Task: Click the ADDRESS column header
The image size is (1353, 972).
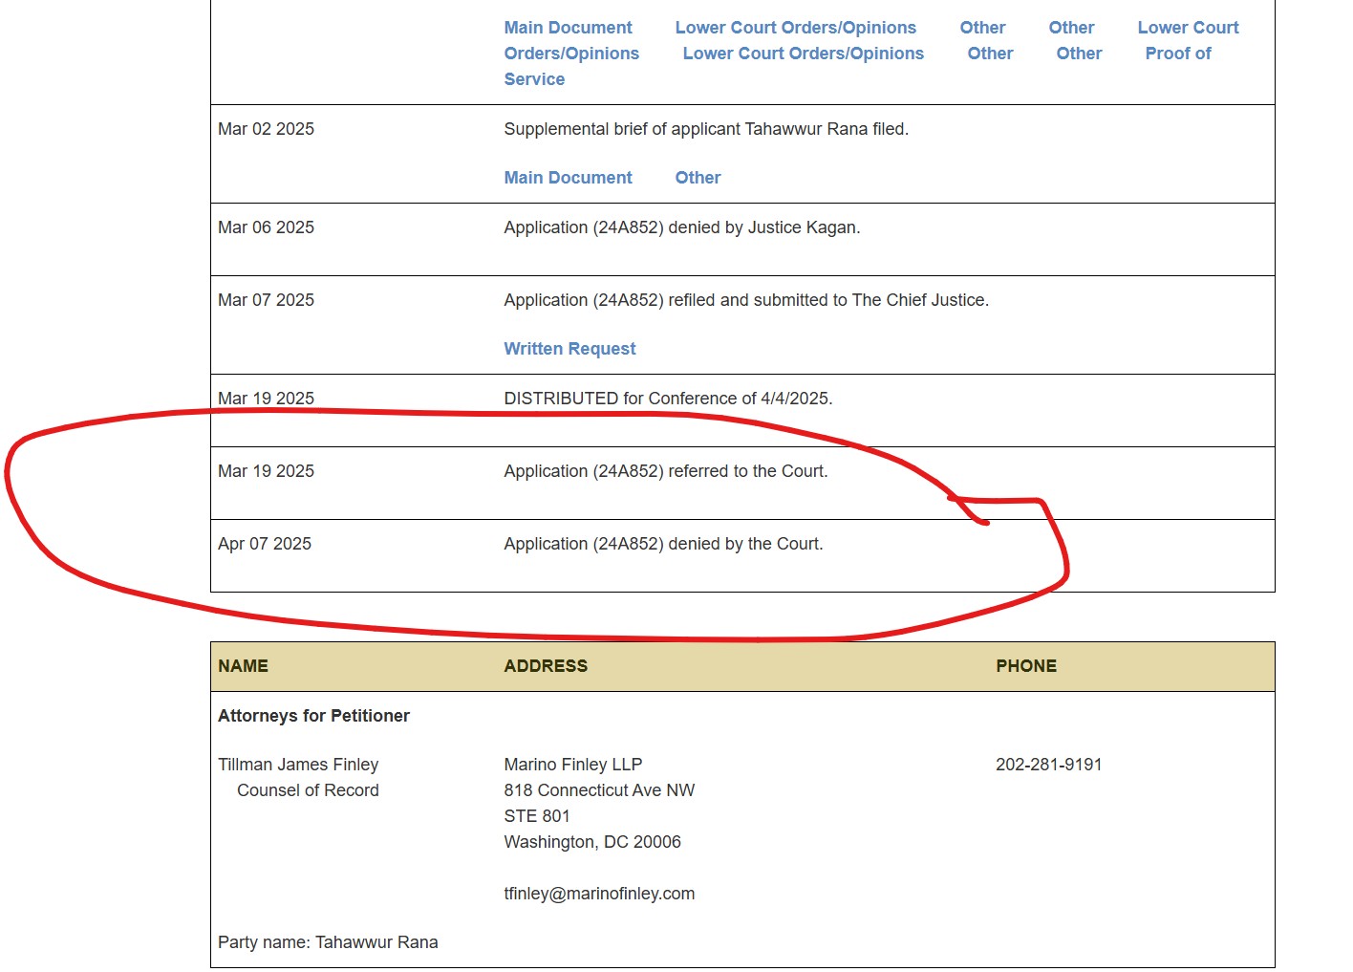Action: pyautogui.click(x=546, y=666)
